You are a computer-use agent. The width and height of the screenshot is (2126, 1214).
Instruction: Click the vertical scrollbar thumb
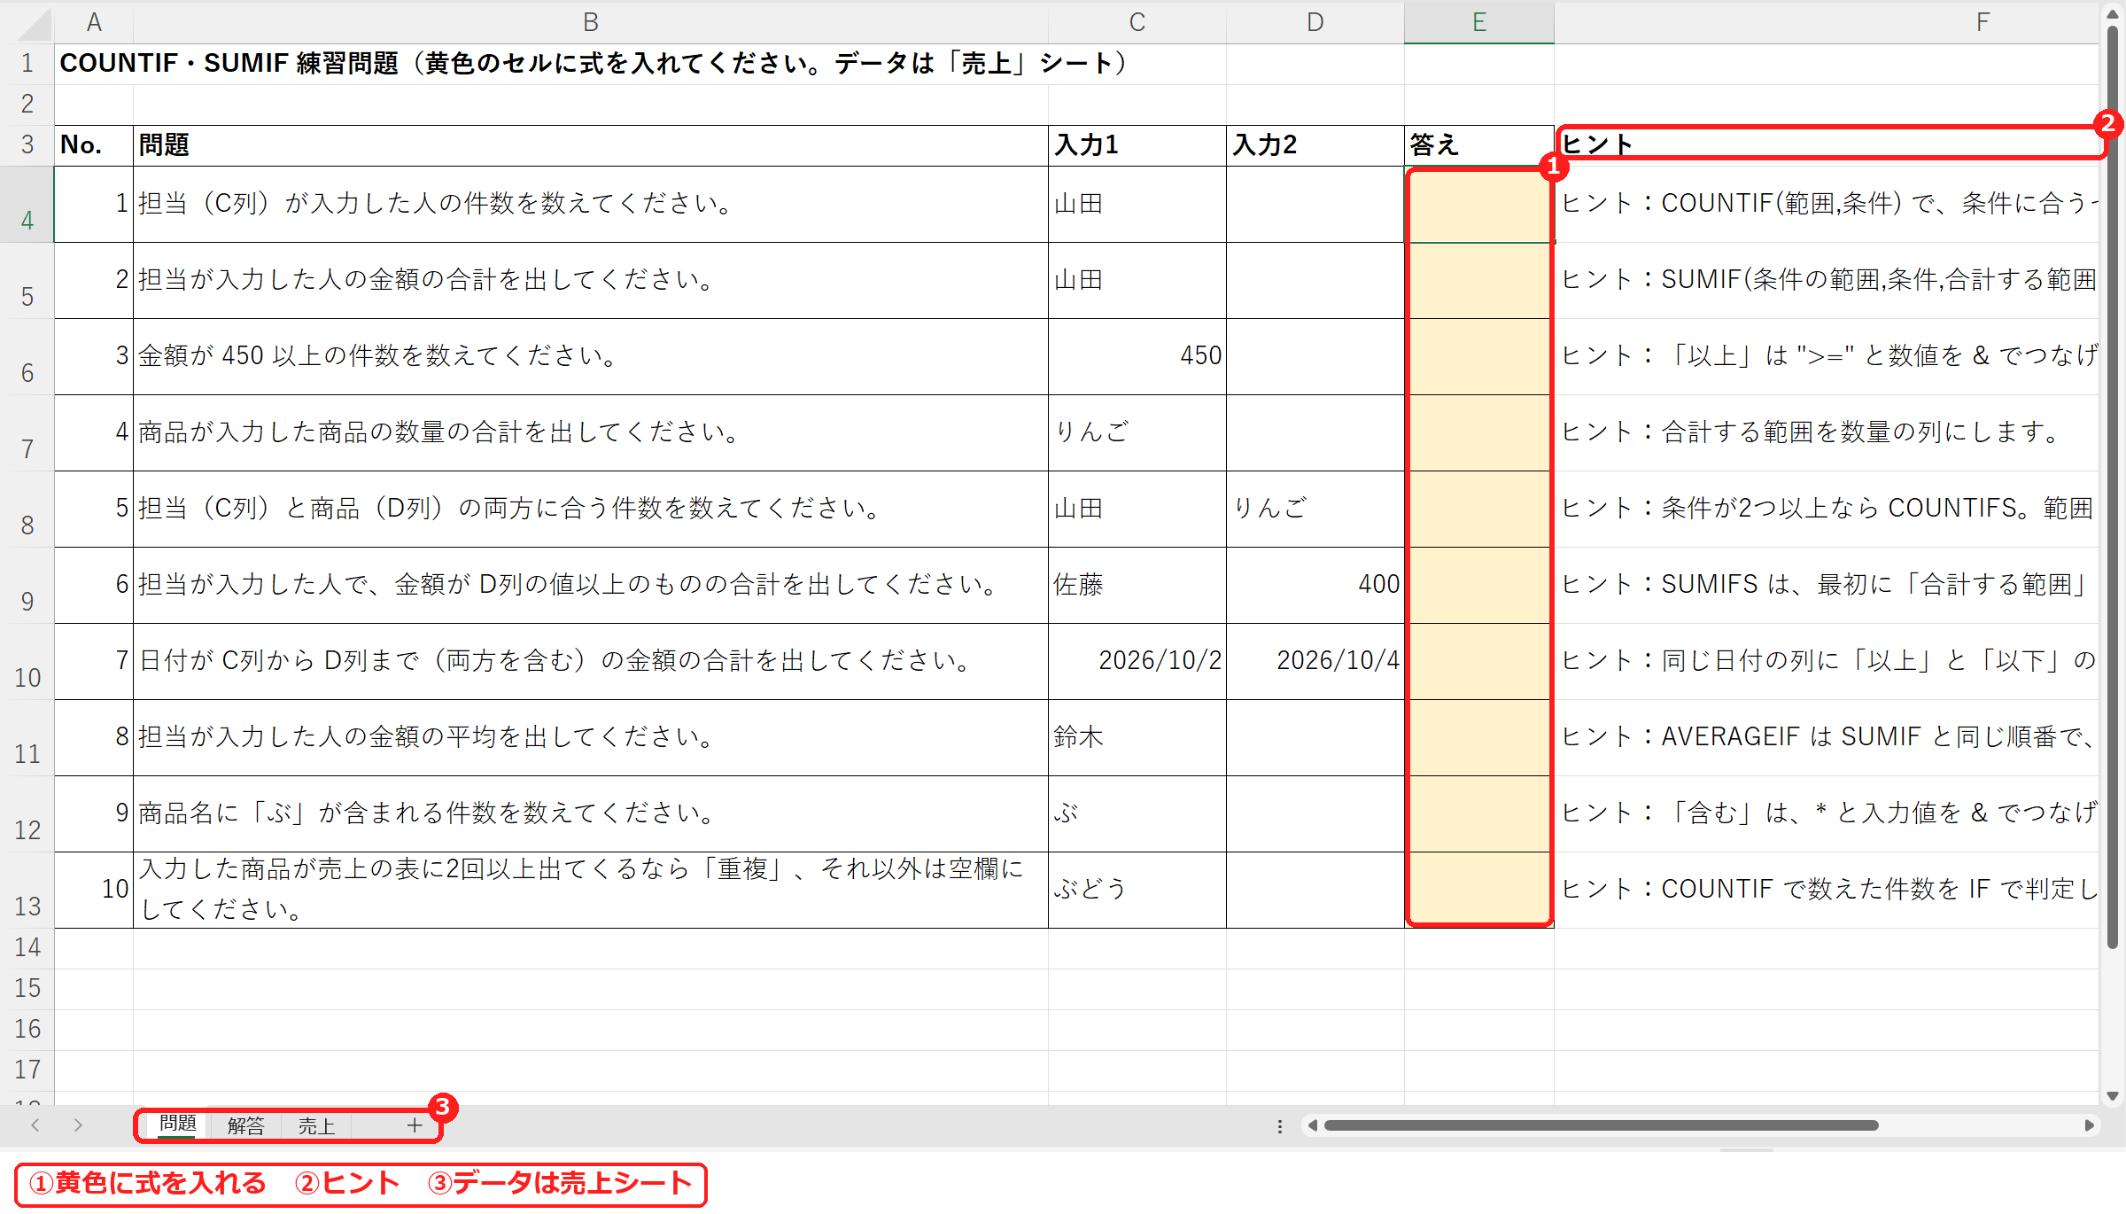tap(2113, 487)
